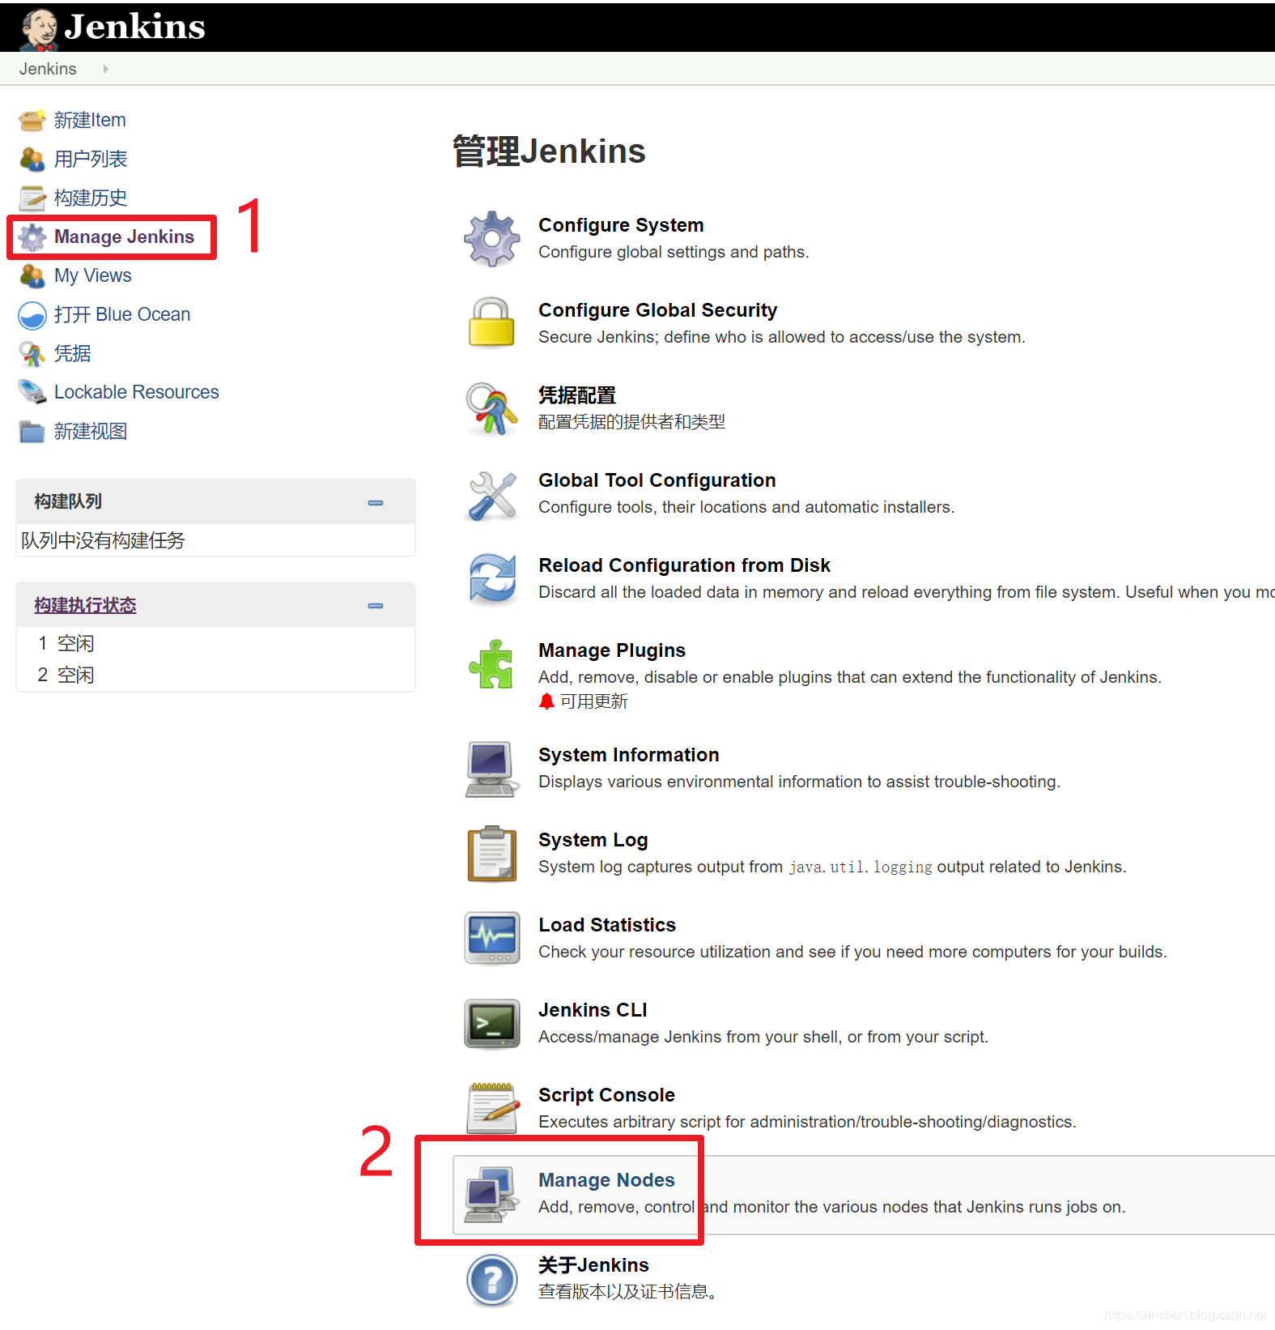Expand the Jenkins breadcrumb arrow
Image resolution: width=1275 pixels, height=1330 pixels.
coord(105,69)
